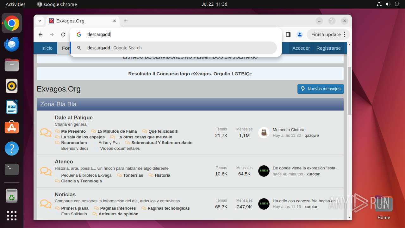Image resolution: width=405 pixels, height=228 pixels.
Task: Click the Nuevos mensajes button
Action: point(321,89)
